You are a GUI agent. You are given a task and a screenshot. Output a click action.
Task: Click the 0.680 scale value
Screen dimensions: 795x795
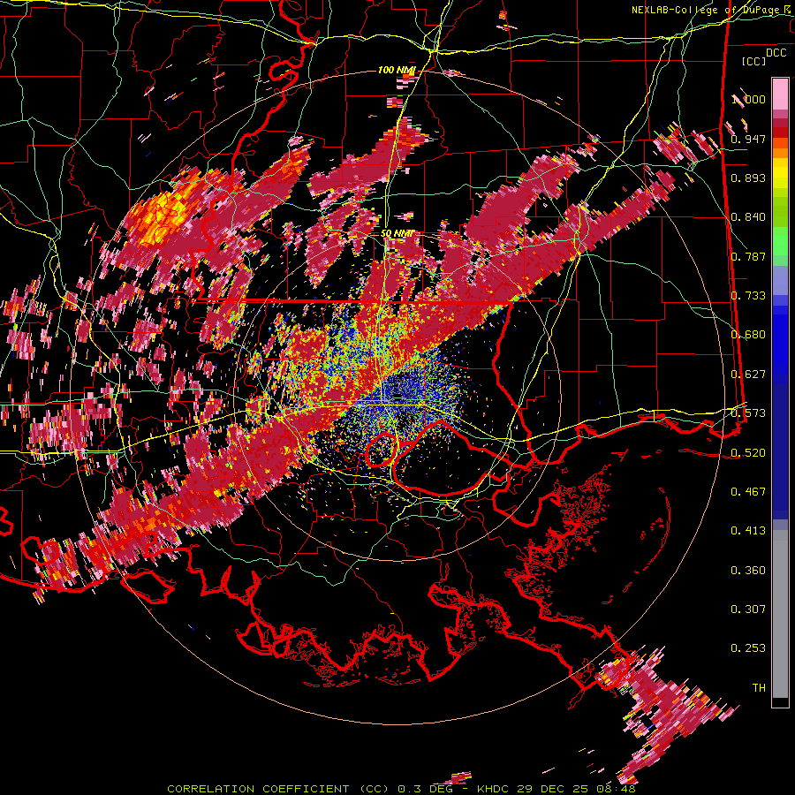click(748, 335)
